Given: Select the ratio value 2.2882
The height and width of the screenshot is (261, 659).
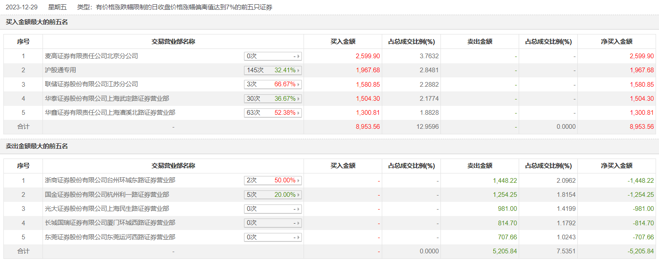Looking at the screenshot, I should pyautogui.click(x=428, y=84).
